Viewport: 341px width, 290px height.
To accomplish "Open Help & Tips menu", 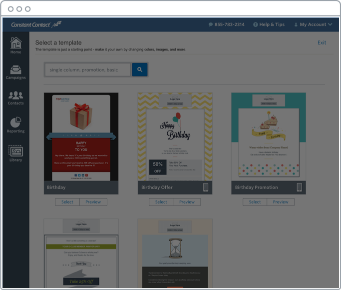I will pyautogui.click(x=269, y=24).
